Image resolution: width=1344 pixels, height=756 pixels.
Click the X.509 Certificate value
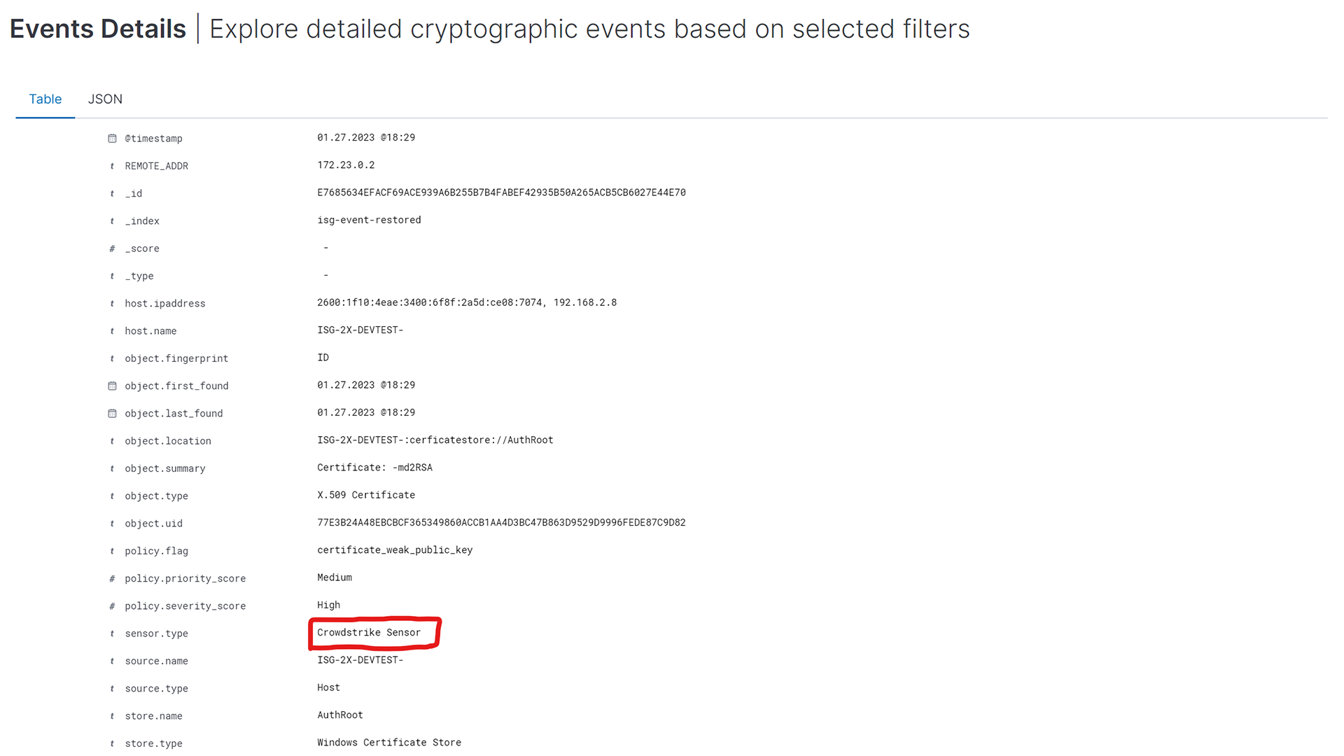pyautogui.click(x=366, y=495)
